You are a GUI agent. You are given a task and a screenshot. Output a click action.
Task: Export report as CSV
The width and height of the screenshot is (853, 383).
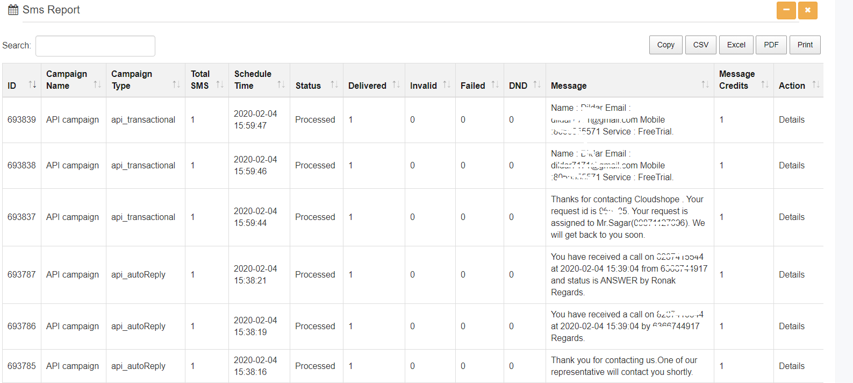pyautogui.click(x=701, y=45)
